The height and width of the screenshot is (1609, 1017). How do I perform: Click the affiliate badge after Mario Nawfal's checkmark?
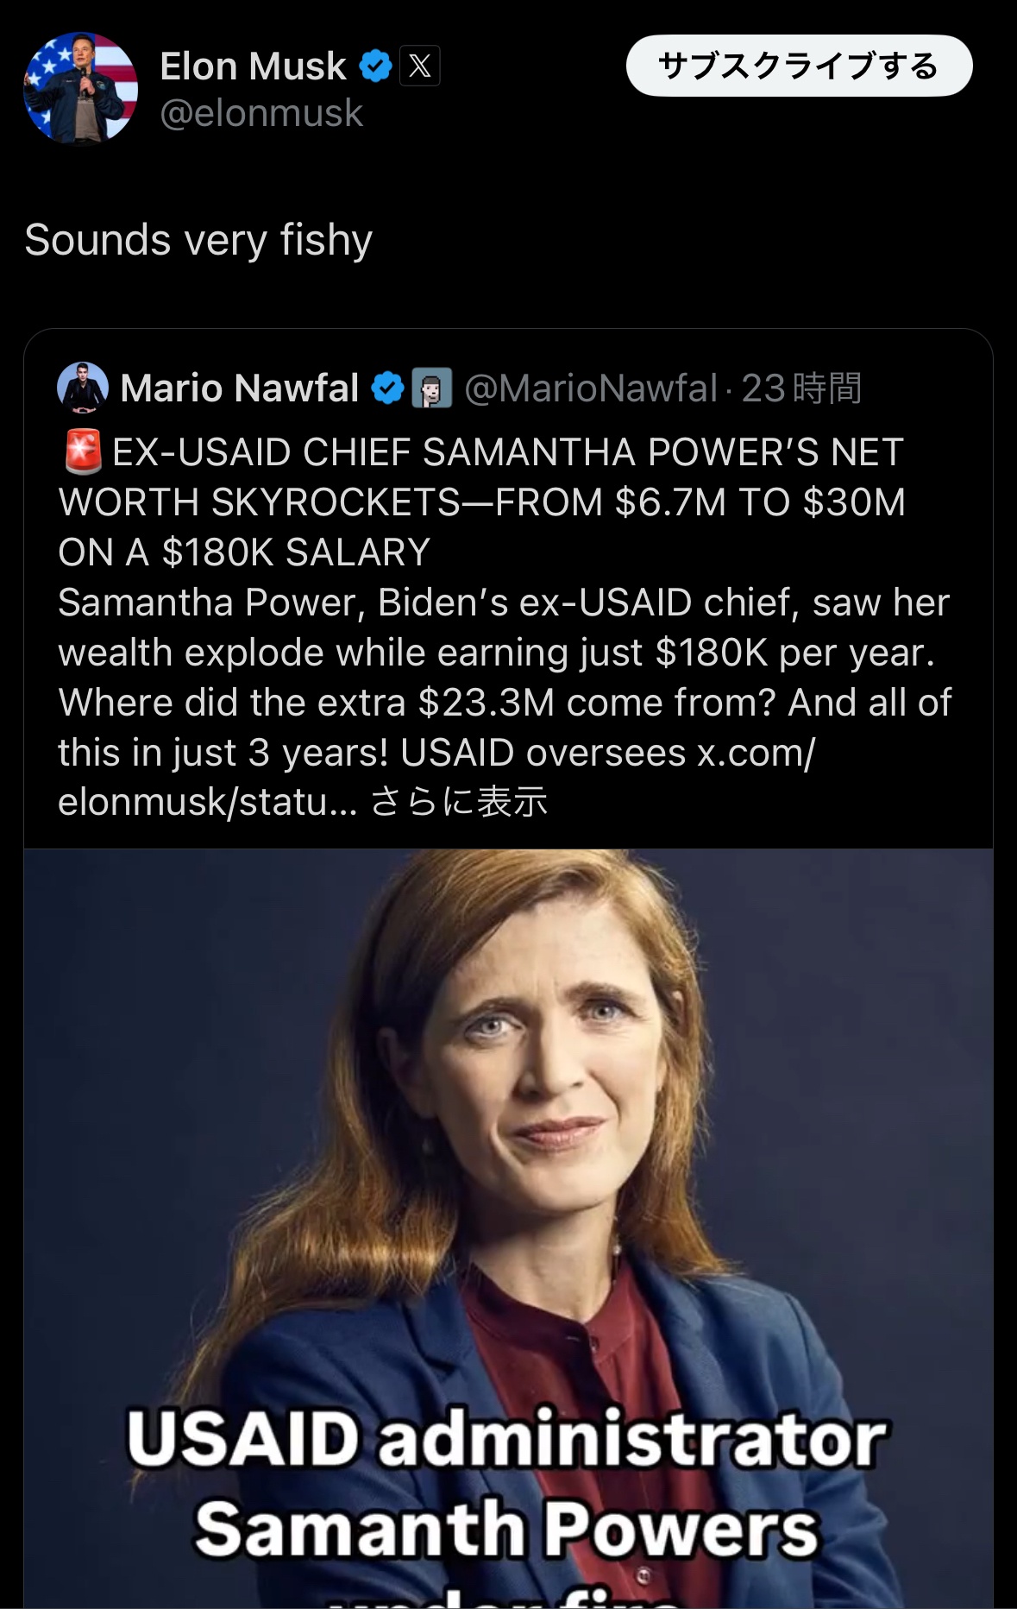432,388
